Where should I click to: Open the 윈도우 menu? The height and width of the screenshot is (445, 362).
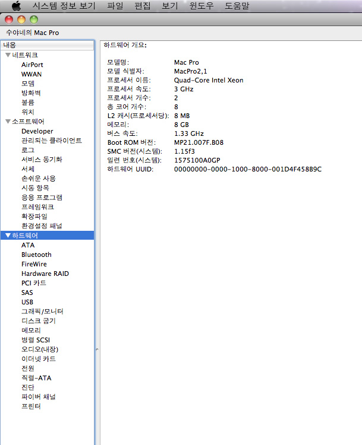[x=202, y=6]
